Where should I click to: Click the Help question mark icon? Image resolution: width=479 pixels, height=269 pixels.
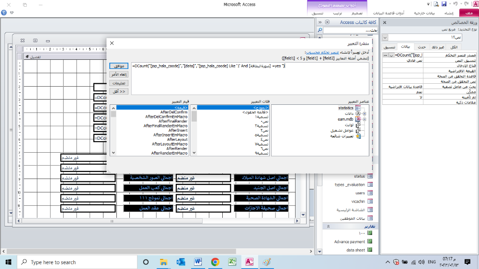[4, 12]
